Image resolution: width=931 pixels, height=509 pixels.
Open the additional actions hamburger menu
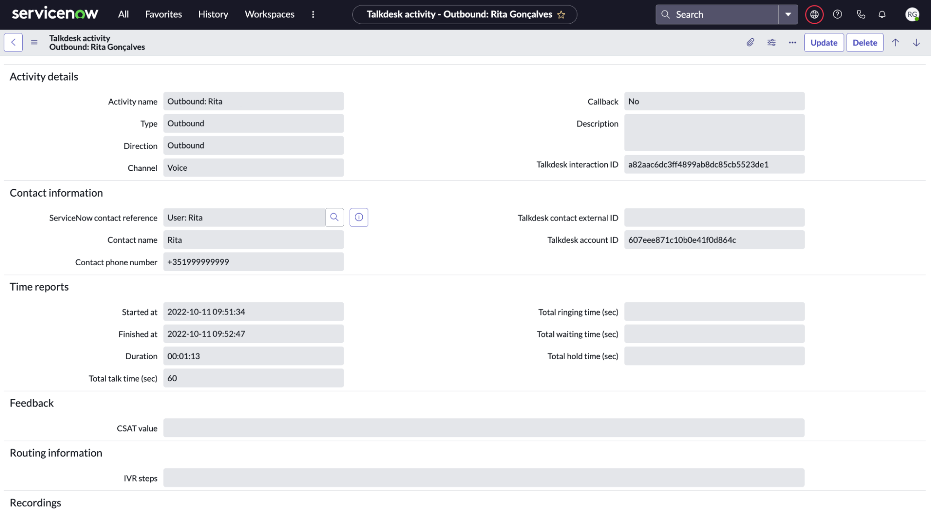tap(34, 42)
